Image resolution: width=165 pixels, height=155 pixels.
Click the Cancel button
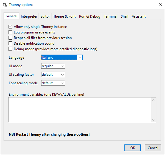click(x=153, y=148)
